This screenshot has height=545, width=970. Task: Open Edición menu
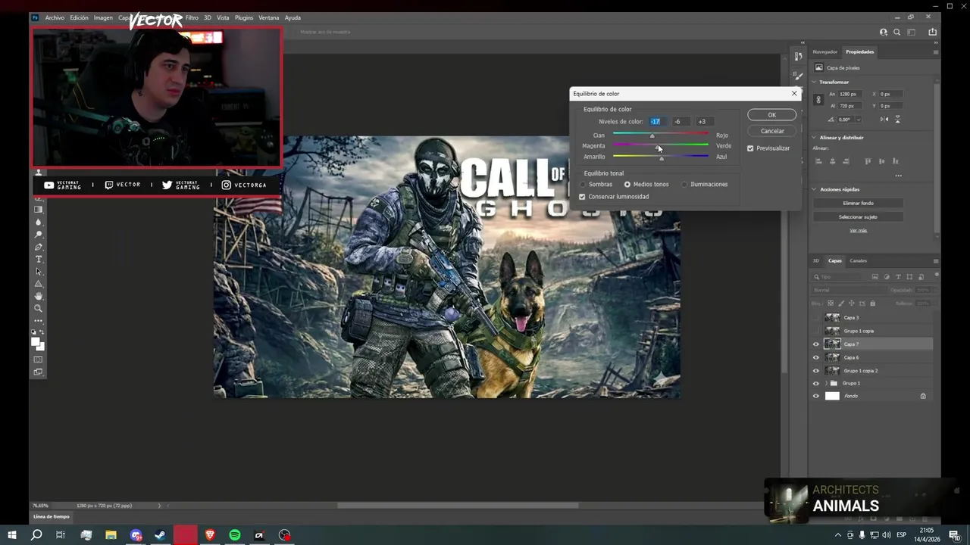click(x=80, y=17)
